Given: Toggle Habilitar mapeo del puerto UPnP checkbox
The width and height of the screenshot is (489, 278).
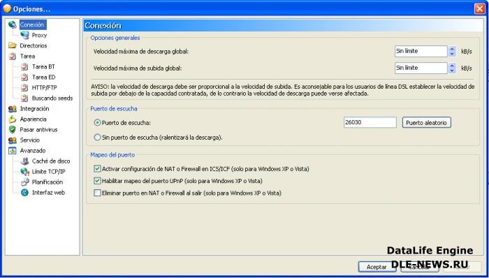Looking at the screenshot, I should [97, 181].
